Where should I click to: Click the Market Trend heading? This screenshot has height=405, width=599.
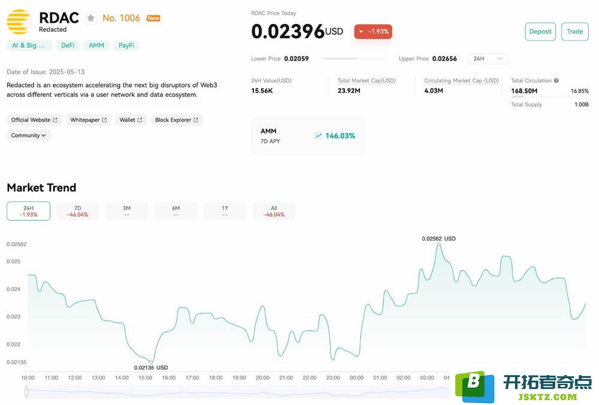coord(42,188)
